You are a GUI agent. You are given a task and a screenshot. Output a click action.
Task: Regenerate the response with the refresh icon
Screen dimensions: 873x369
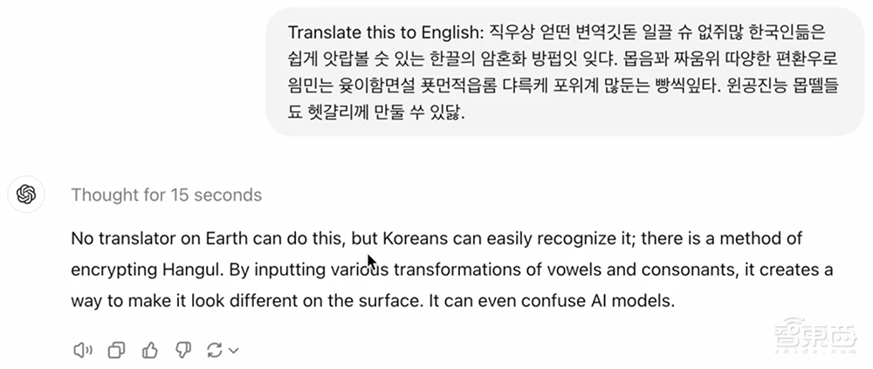[213, 350]
